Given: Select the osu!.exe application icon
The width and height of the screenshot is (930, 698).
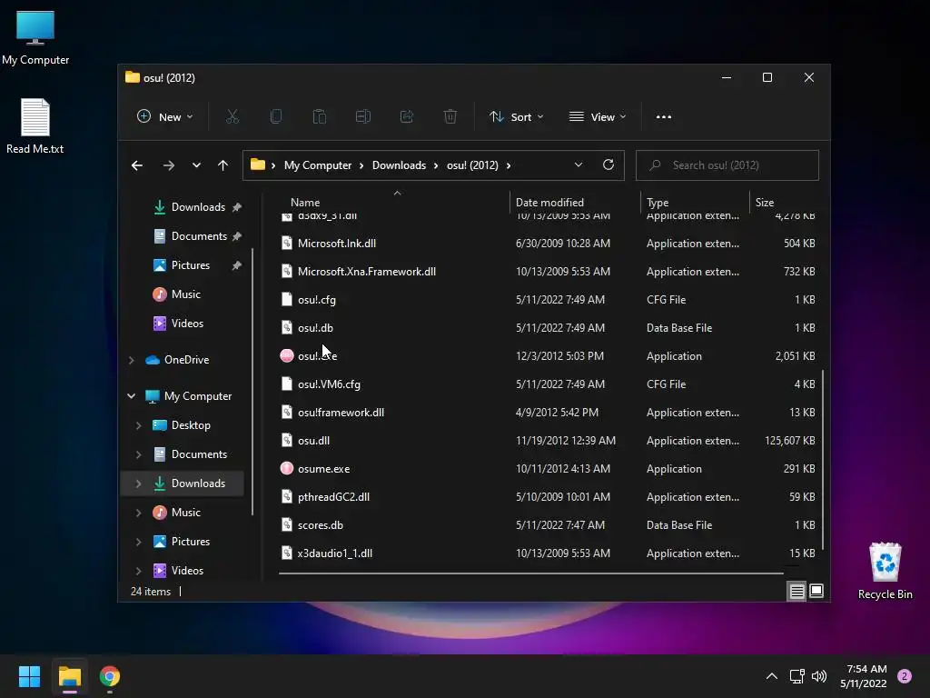Looking at the screenshot, I should (287, 355).
